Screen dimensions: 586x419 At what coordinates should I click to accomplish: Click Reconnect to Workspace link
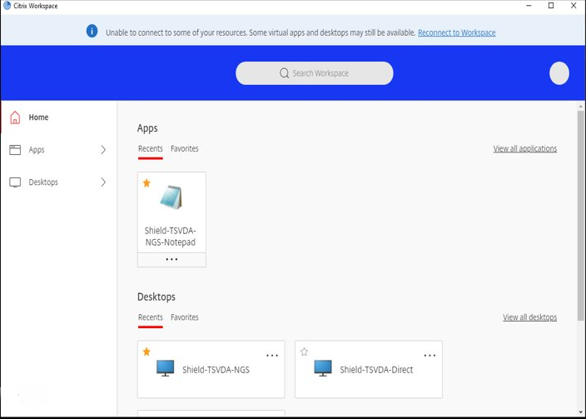(x=457, y=32)
